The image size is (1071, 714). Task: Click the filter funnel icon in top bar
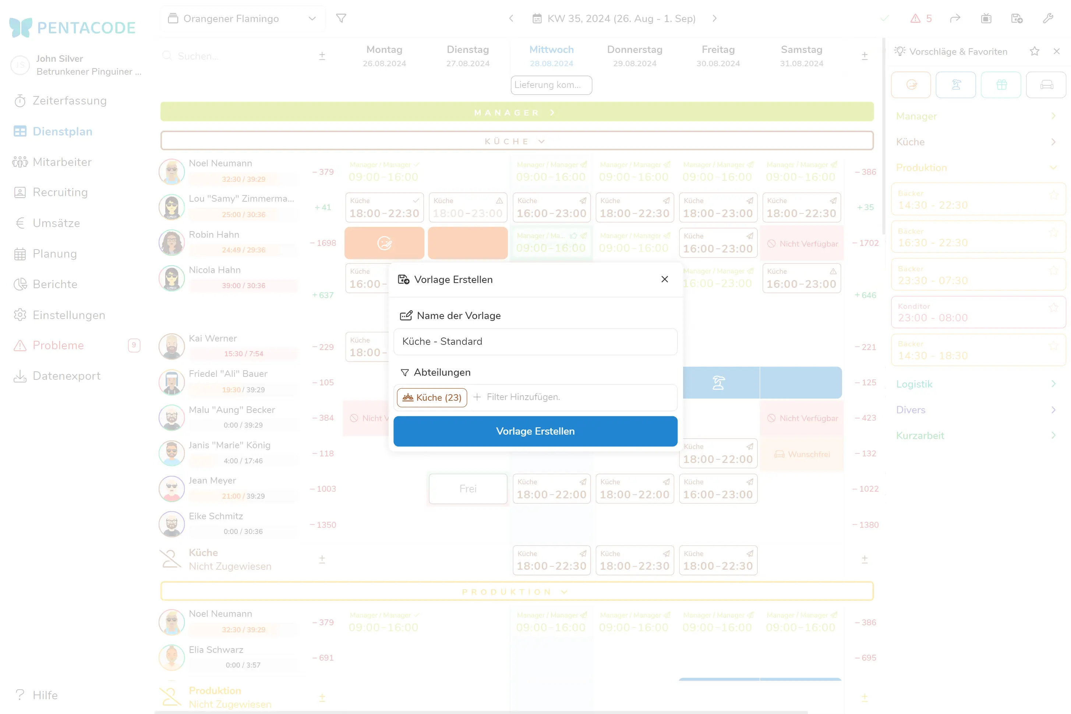[341, 18]
